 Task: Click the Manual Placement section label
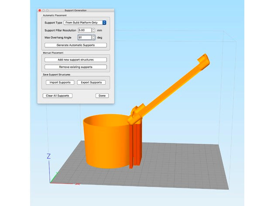click(53, 53)
